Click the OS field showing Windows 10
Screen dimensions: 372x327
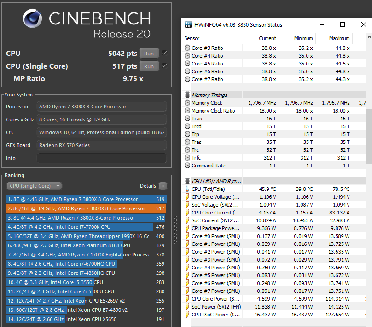click(102, 132)
